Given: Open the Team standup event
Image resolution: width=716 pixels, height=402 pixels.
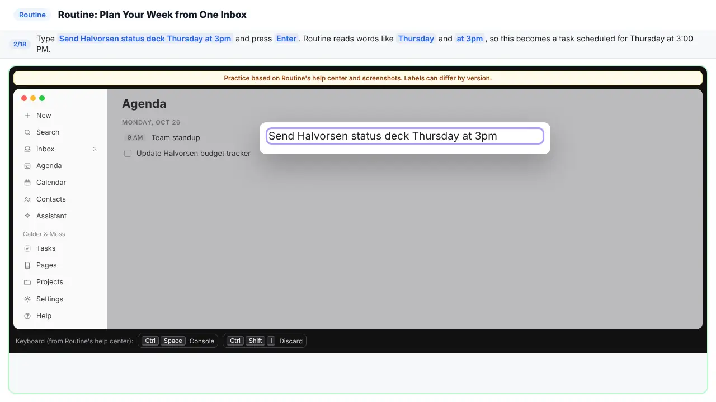Looking at the screenshot, I should (x=176, y=137).
